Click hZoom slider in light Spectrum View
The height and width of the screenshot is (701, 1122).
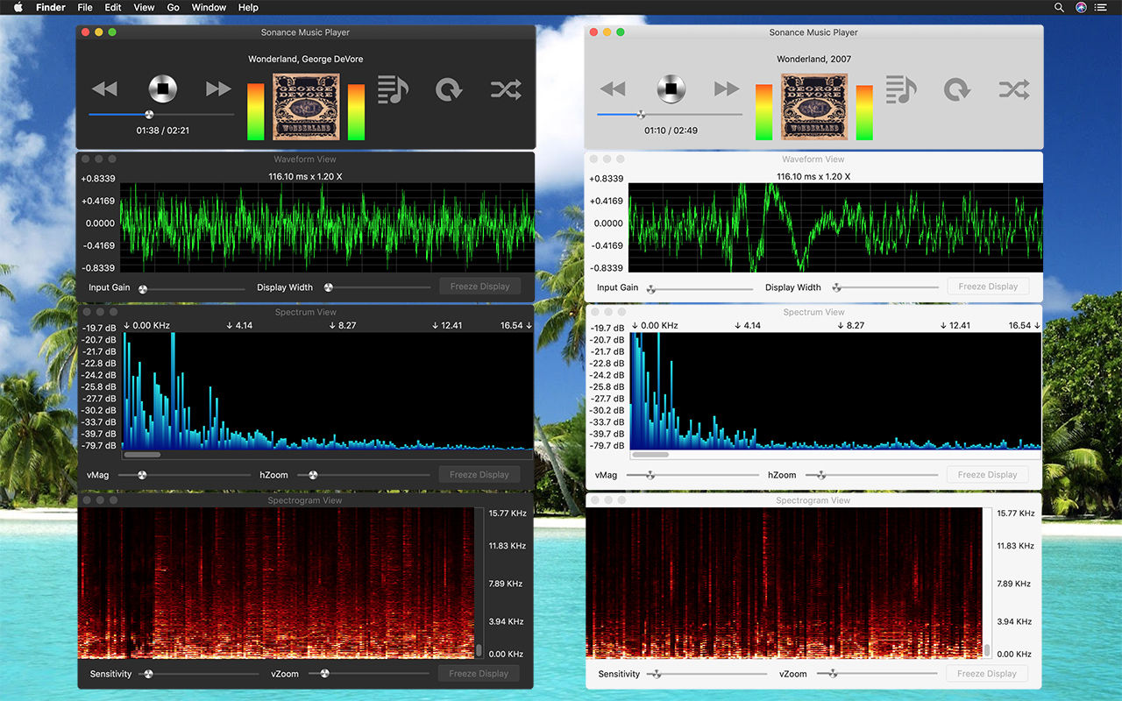point(872,475)
